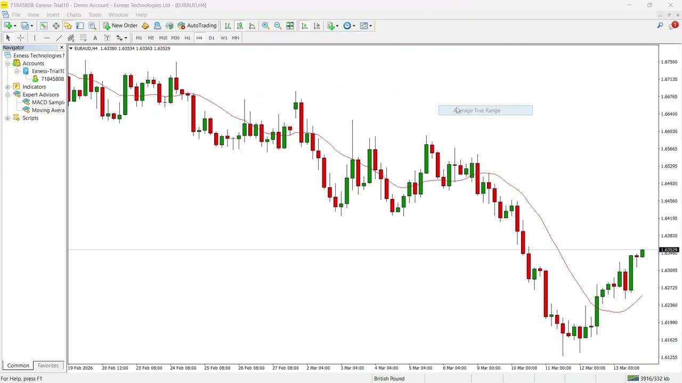Open the Tools menu

(x=95, y=15)
